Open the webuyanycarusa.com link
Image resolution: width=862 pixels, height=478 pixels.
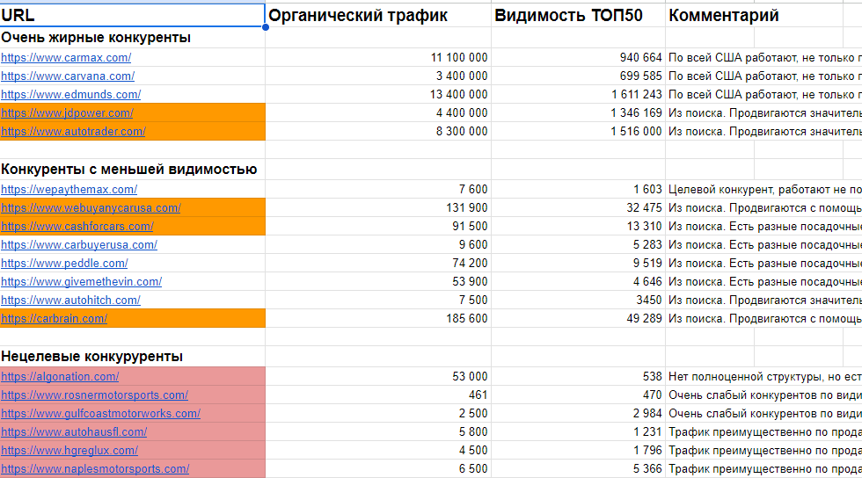coord(91,208)
